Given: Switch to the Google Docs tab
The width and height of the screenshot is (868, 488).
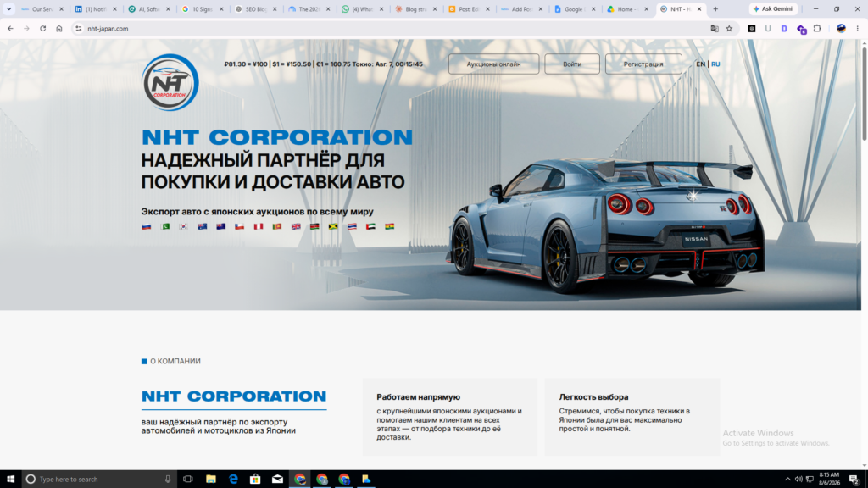Looking at the screenshot, I should [x=575, y=8].
